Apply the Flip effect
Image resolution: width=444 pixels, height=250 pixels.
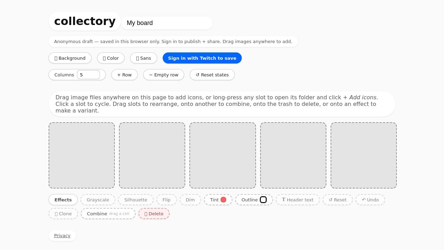tap(166, 200)
